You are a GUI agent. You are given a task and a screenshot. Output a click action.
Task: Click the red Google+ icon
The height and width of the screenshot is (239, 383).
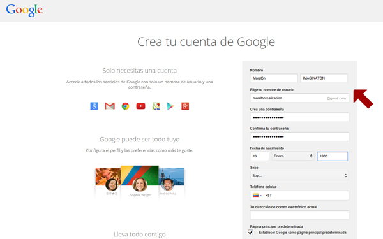coord(185,106)
